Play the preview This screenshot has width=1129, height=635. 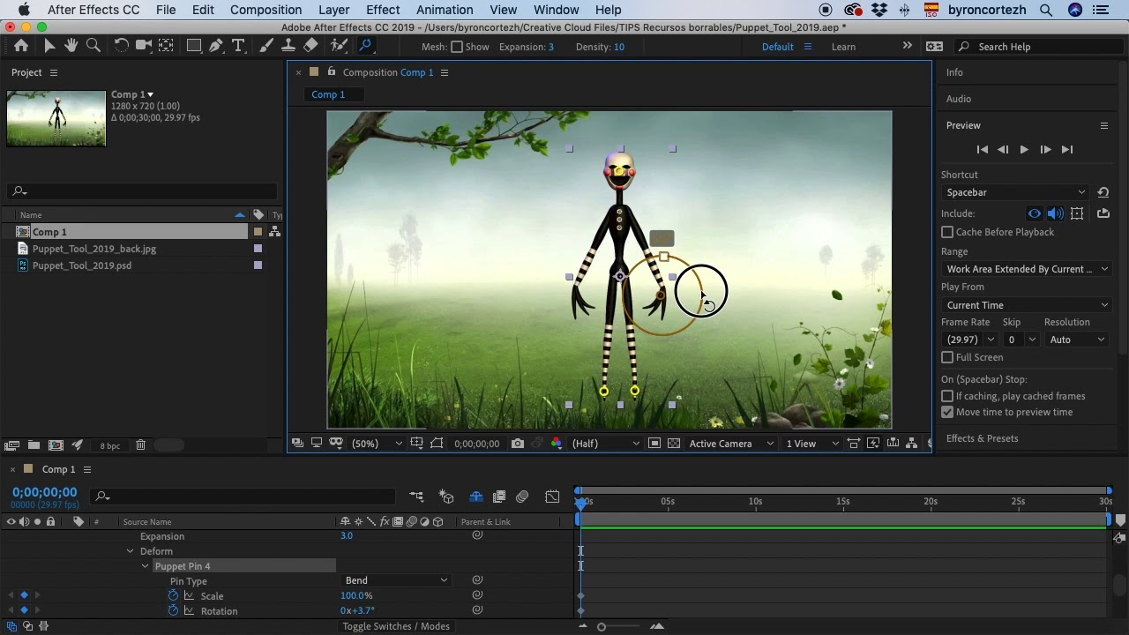pos(1023,150)
